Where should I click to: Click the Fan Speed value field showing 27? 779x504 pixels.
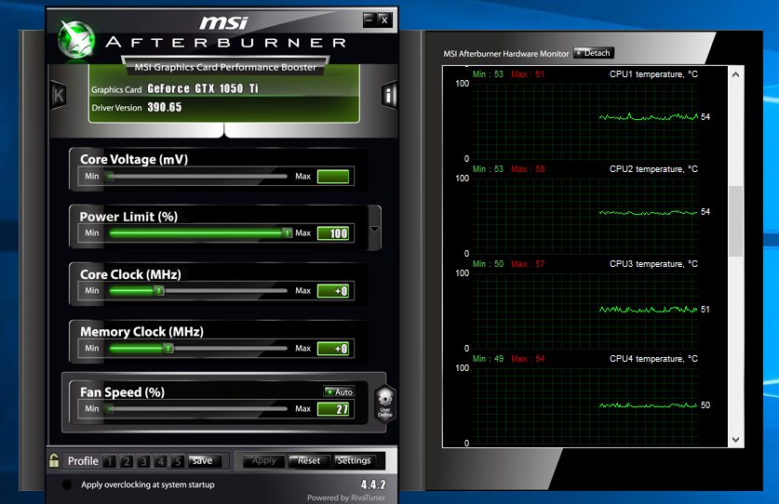coord(333,409)
